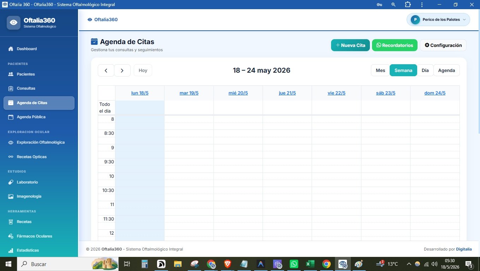480x271 pixels.
Task: Open the browser extensions puzzle icon
Action: 408,5
